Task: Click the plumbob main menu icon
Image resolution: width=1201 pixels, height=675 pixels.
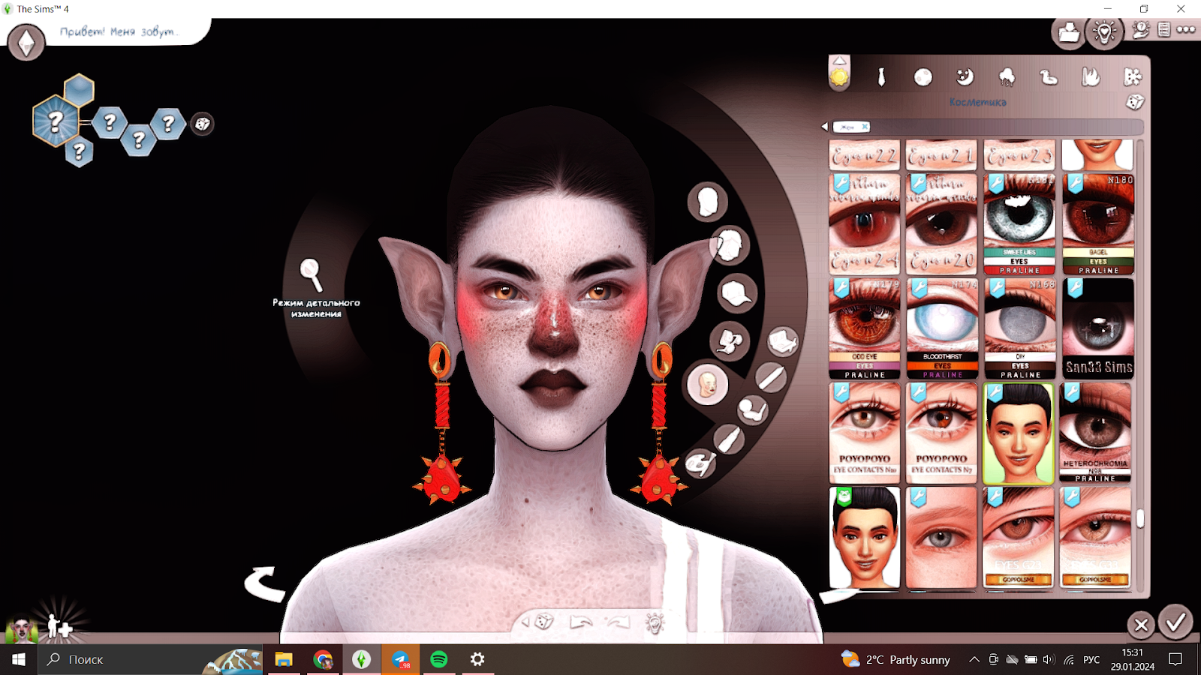Action: (x=26, y=43)
